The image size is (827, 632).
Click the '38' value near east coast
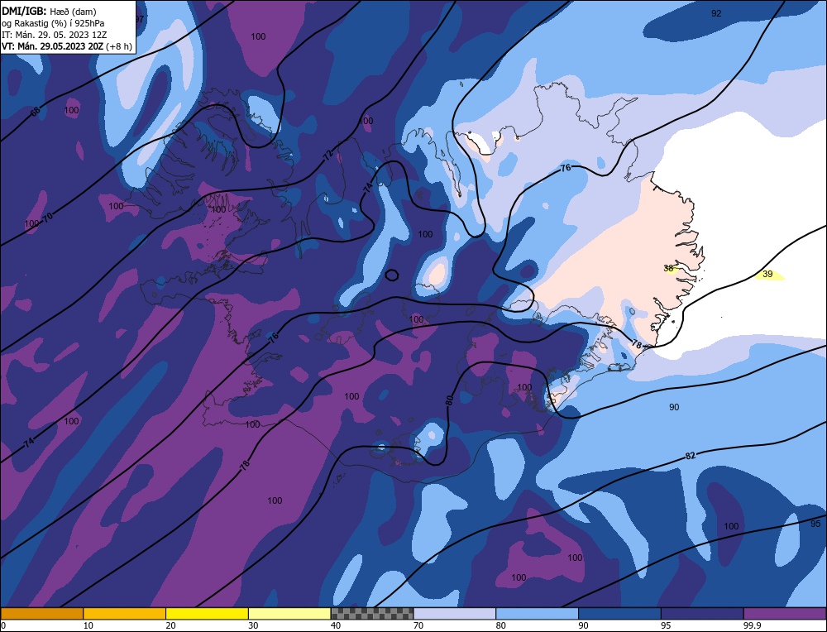pos(668,269)
